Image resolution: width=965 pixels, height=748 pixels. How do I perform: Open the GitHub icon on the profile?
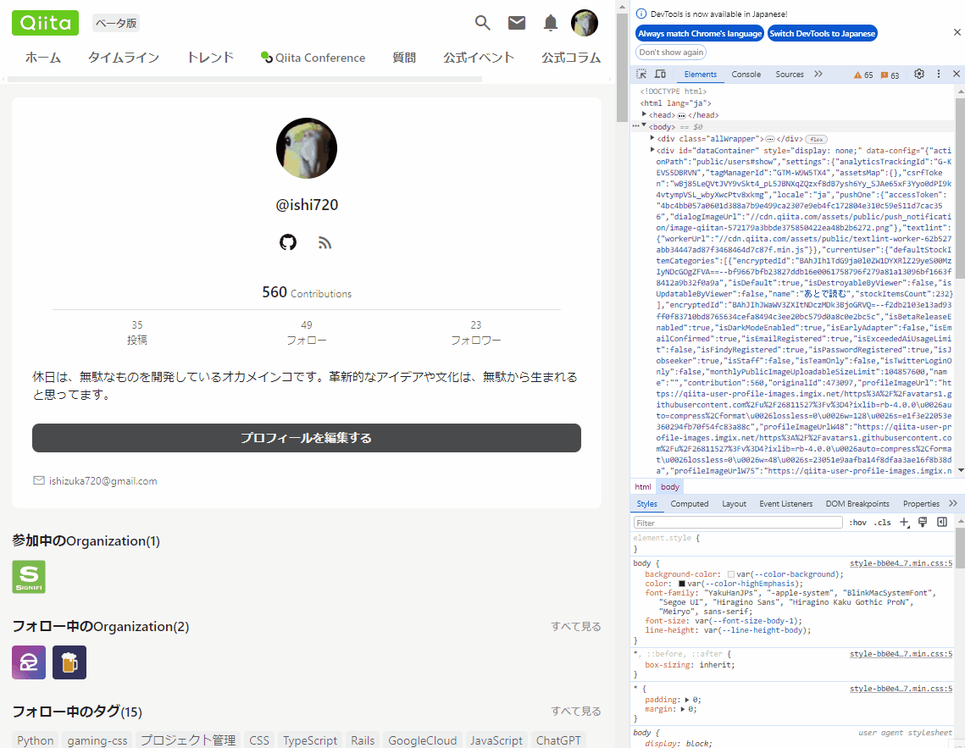point(288,242)
